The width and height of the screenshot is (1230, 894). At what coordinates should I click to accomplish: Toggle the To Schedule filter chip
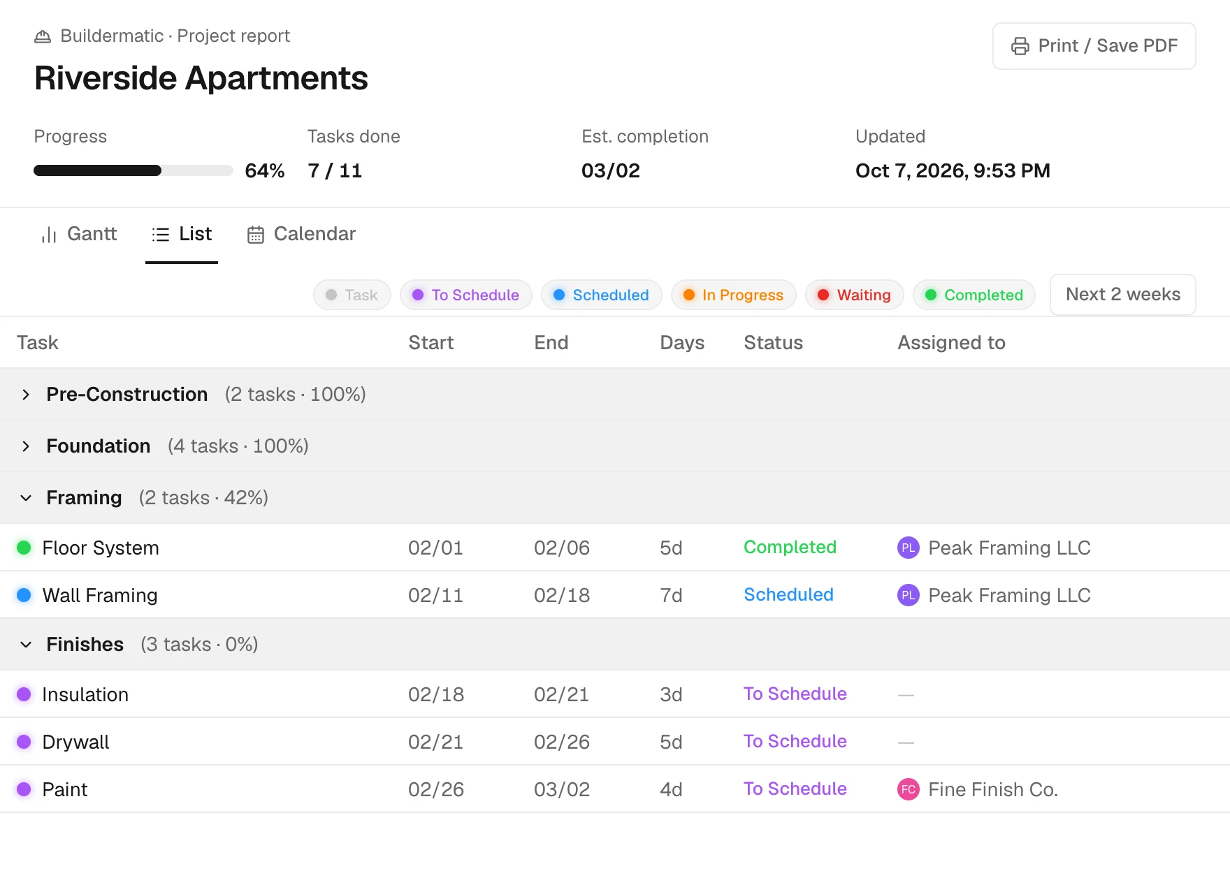(x=466, y=295)
